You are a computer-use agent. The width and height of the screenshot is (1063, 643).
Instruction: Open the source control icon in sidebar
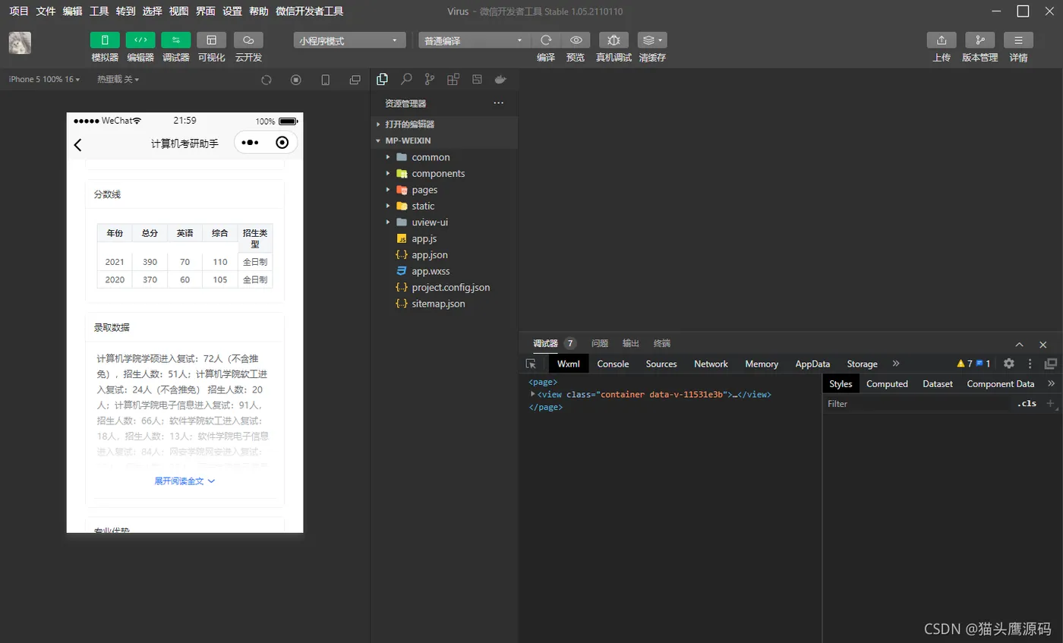[x=430, y=79]
